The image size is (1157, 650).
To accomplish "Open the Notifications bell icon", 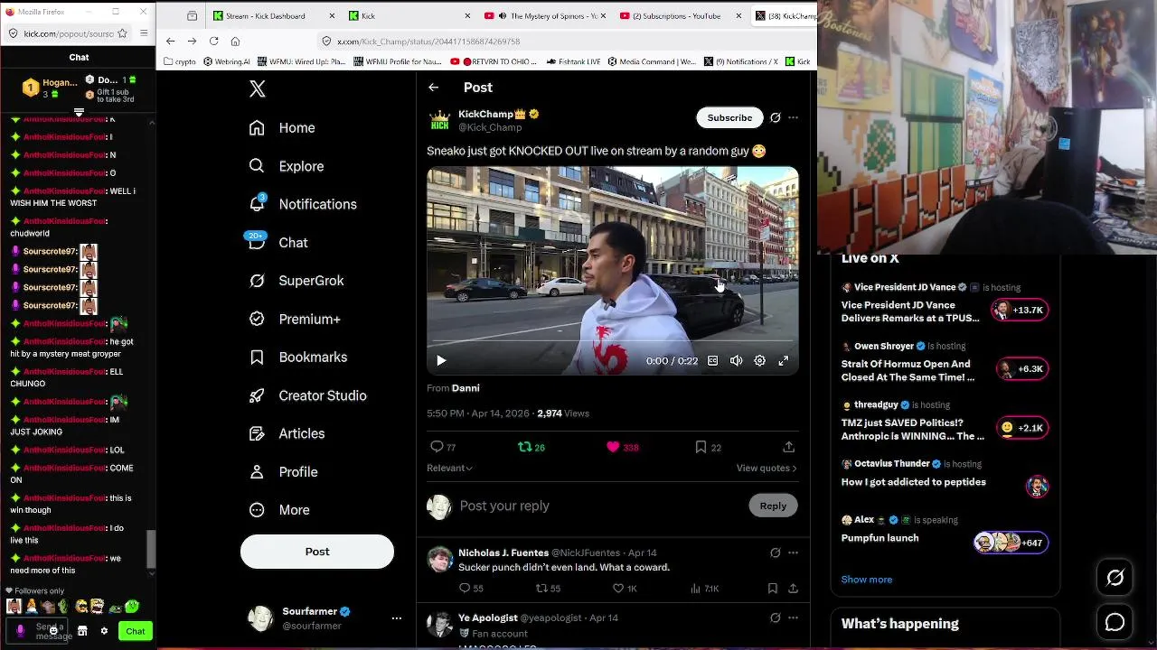I will click(x=258, y=204).
